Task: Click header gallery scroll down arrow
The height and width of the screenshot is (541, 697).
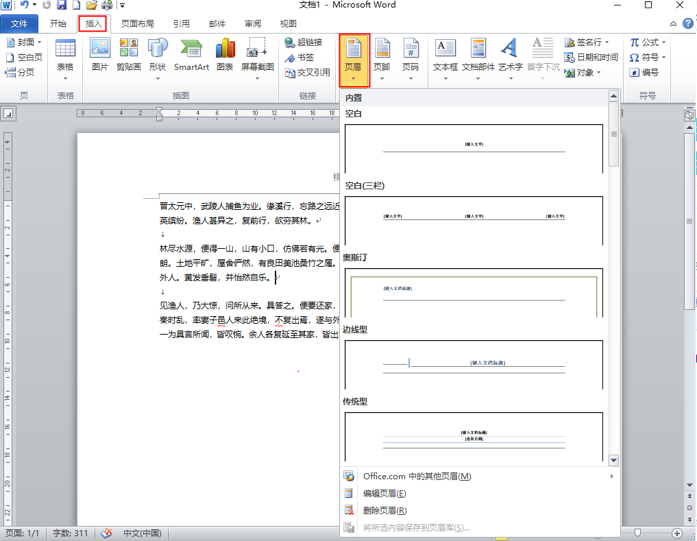Action: [614, 461]
